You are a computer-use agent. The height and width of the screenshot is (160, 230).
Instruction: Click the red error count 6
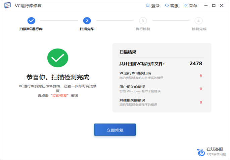[201, 75]
